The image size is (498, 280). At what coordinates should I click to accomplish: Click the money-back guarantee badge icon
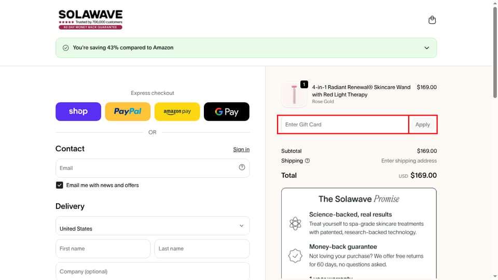pyautogui.click(x=295, y=256)
